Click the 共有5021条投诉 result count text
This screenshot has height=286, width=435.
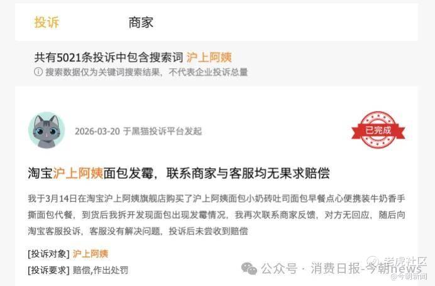pyautogui.click(x=109, y=57)
